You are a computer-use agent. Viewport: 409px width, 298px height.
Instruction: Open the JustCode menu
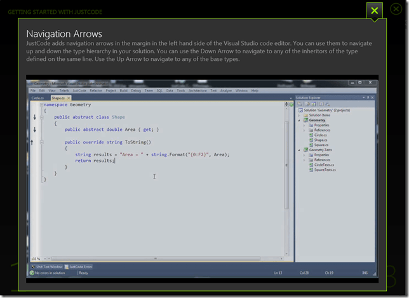click(x=79, y=91)
